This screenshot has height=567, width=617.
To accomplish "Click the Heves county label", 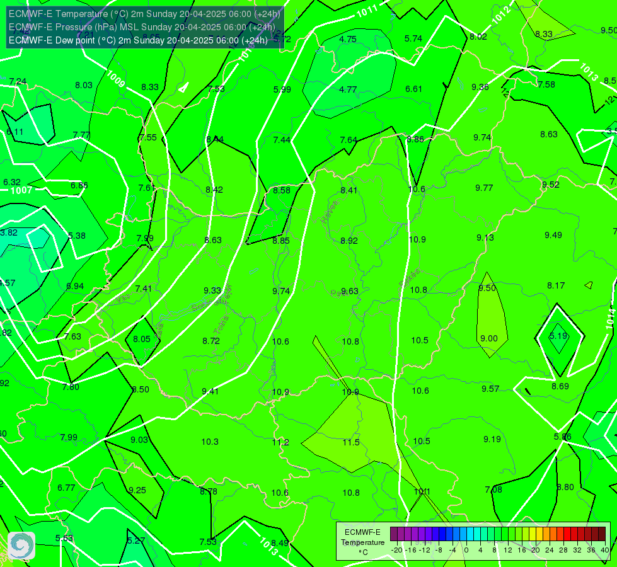I will 330,212.
